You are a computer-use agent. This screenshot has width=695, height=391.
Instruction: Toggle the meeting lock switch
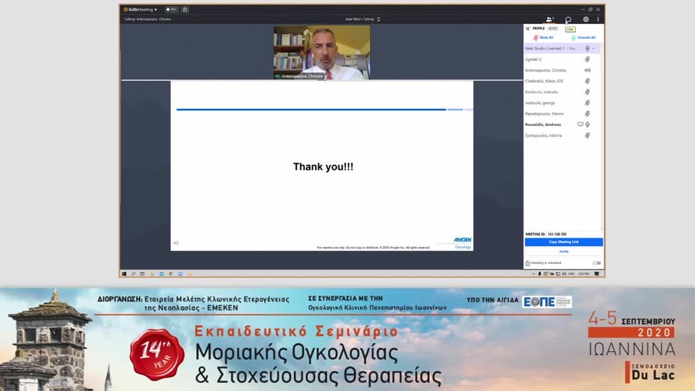tap(596, 263)
